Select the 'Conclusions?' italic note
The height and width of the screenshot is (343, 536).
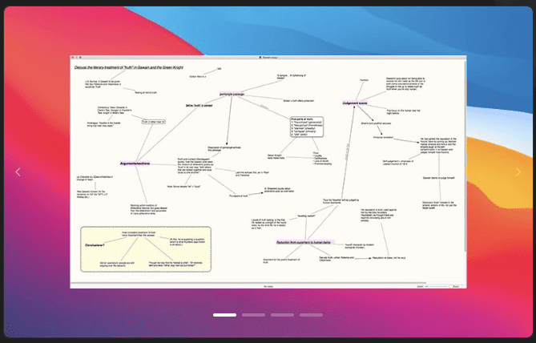pyautogui.click(x=95, y=245)
